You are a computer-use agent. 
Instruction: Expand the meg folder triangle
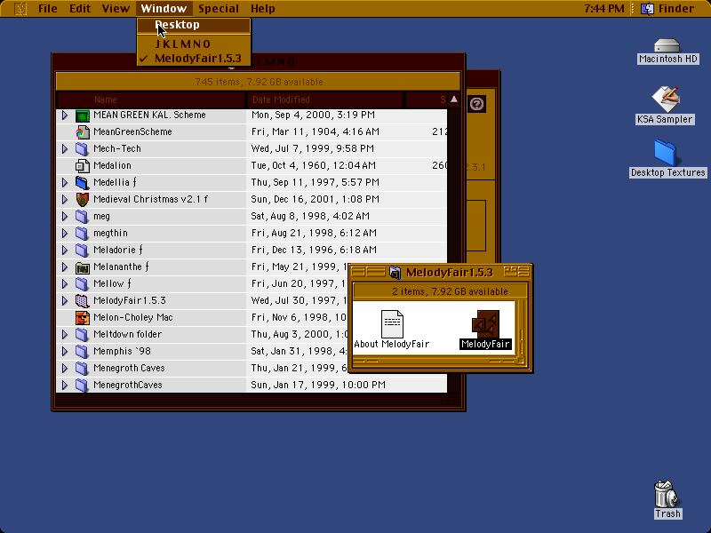tap(65, 216)
